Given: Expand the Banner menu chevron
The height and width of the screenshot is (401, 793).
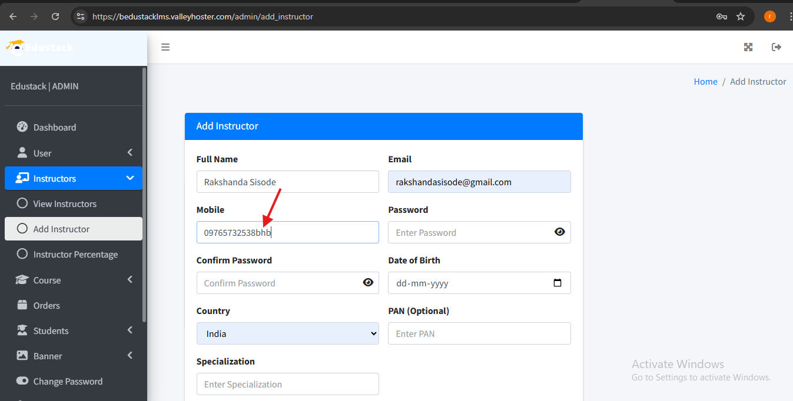Looking at the screenshot, I should [x=130, y=356].
